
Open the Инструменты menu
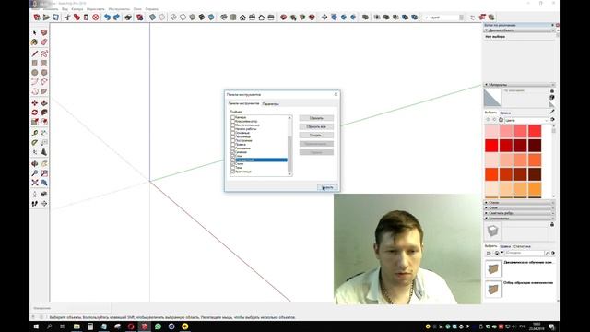click(x=119, y=9)
